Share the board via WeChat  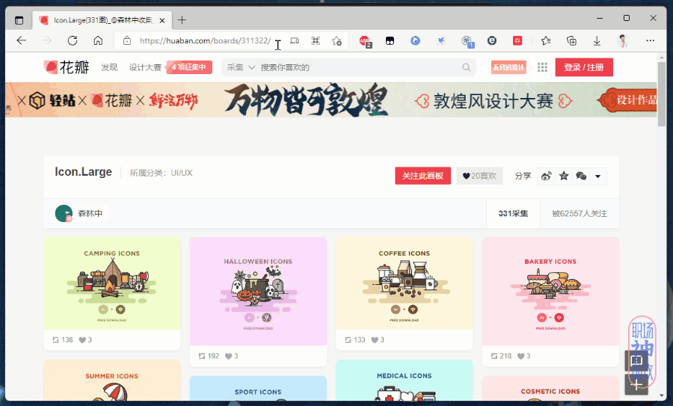tap(581, 176)
